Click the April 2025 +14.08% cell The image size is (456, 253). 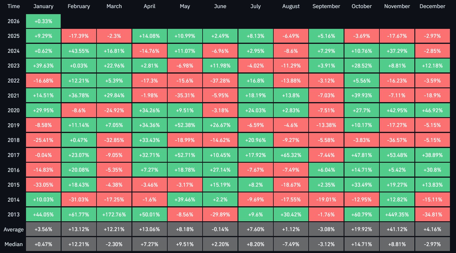(x=149, y=36)
